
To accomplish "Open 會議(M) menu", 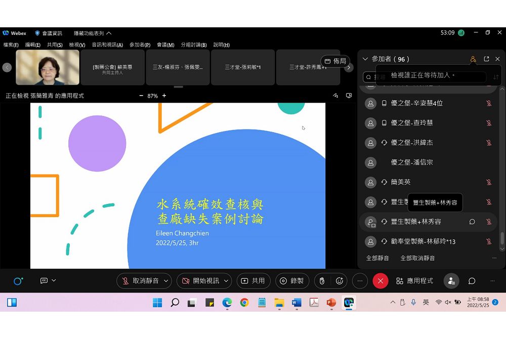I will click(x=165, y=45).
